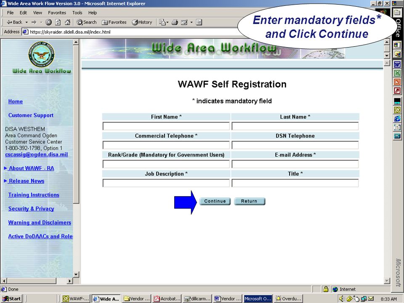Image resolution: width=404 pixels, height=303 pixels.
Task: Click the Continue button
Action: pyautogui.click(x=215, y=201)
